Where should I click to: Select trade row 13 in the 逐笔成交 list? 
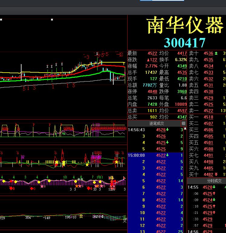155,231
